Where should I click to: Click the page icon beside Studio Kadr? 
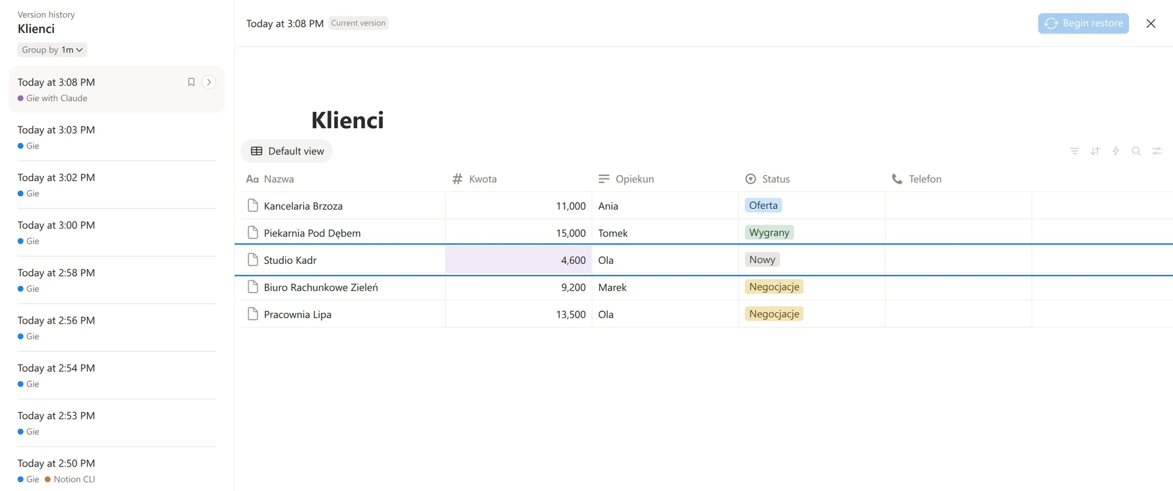point(253,260)
